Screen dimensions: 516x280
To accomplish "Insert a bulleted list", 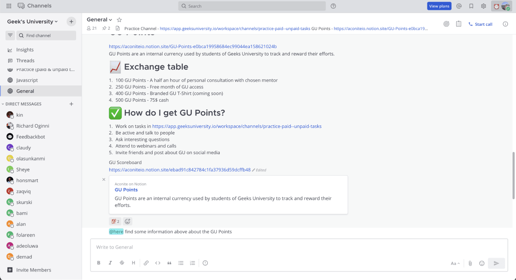I will click(x=181, y=263).
